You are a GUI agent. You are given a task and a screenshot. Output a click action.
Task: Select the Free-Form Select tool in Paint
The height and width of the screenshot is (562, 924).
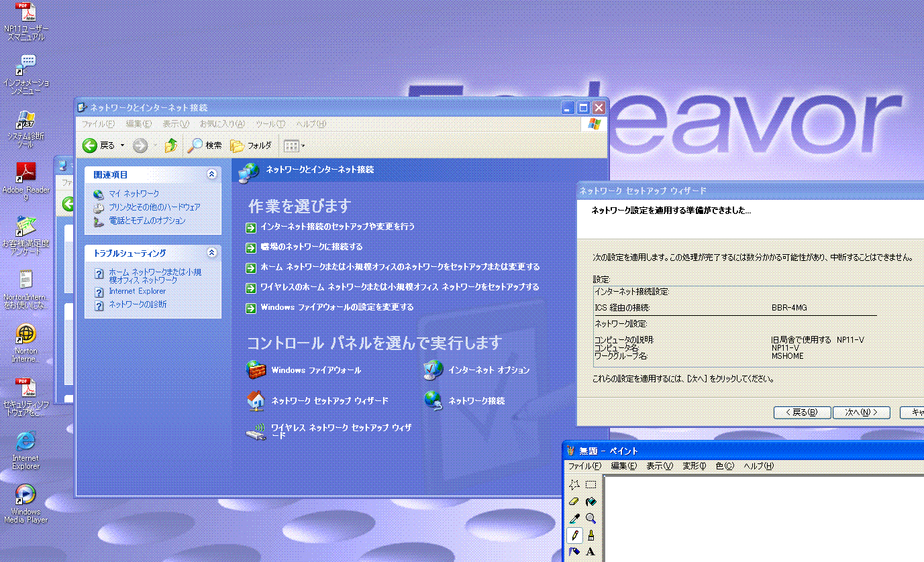coord(574,484)
